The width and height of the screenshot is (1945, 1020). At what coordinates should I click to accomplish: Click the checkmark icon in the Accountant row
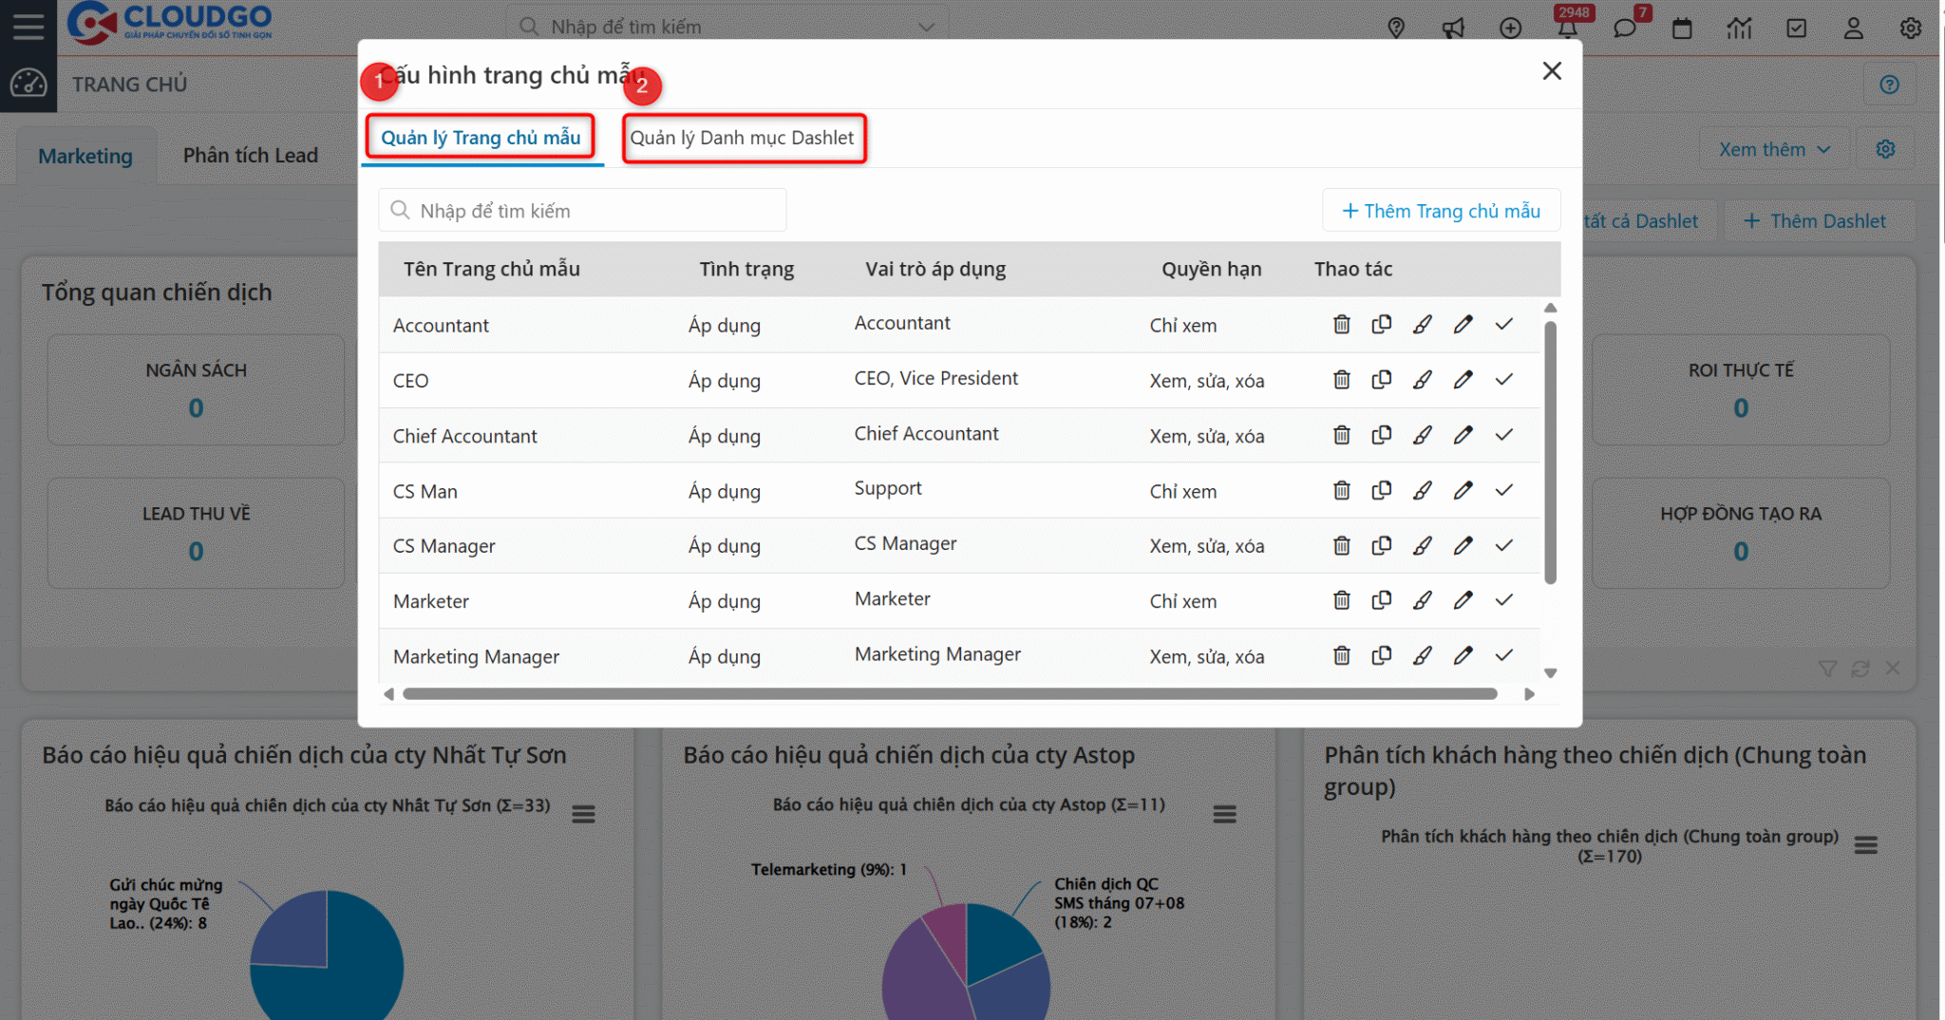1503,325
